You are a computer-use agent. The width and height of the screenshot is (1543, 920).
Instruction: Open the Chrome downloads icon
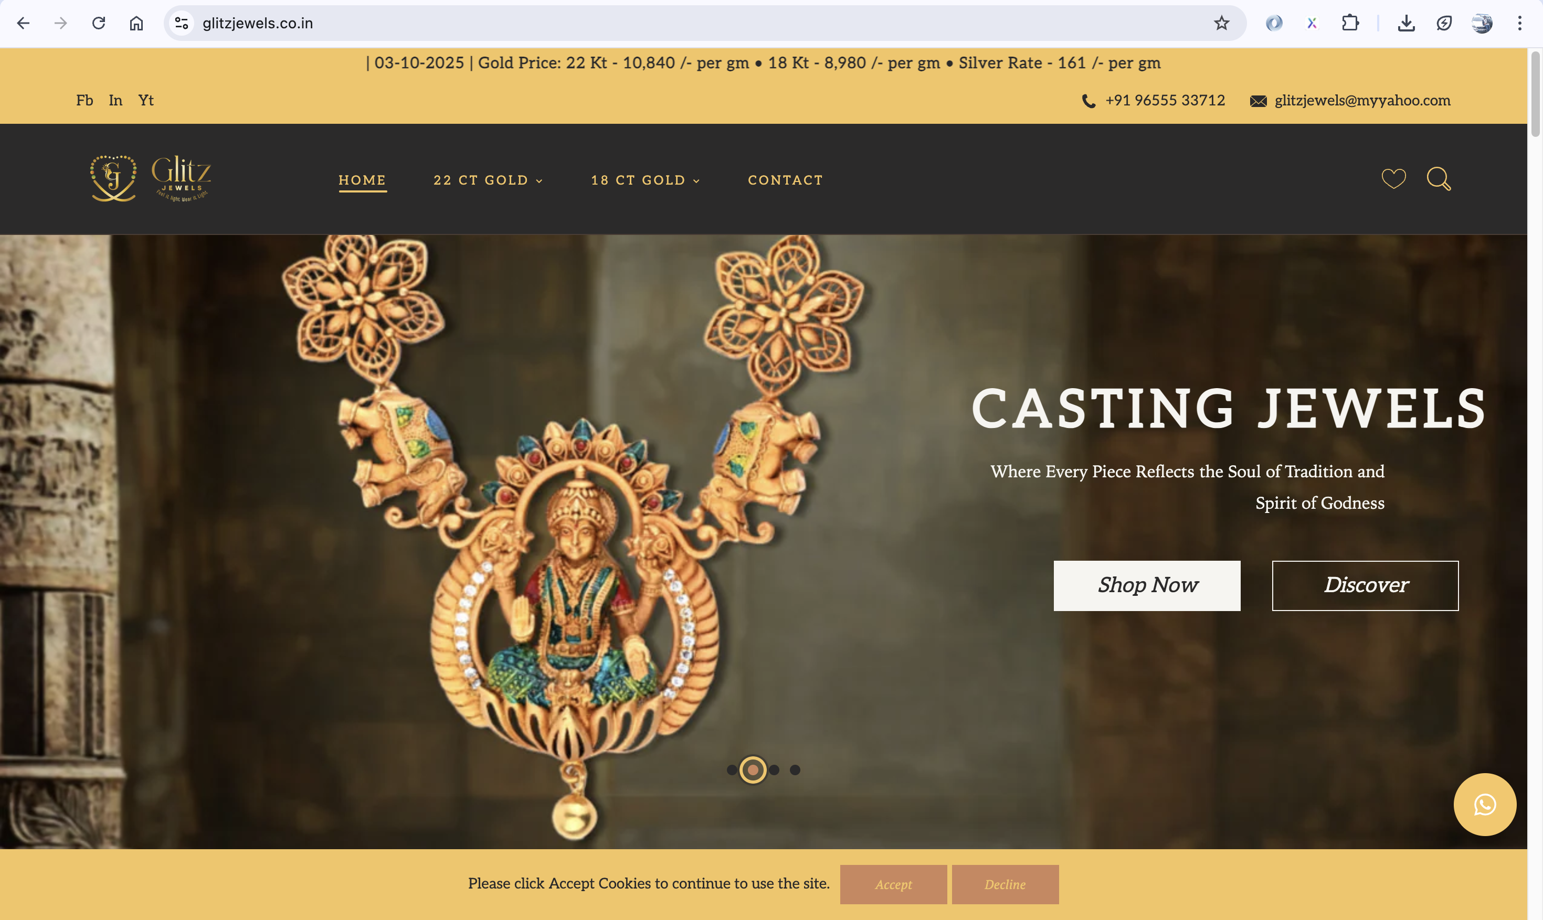1406,24
